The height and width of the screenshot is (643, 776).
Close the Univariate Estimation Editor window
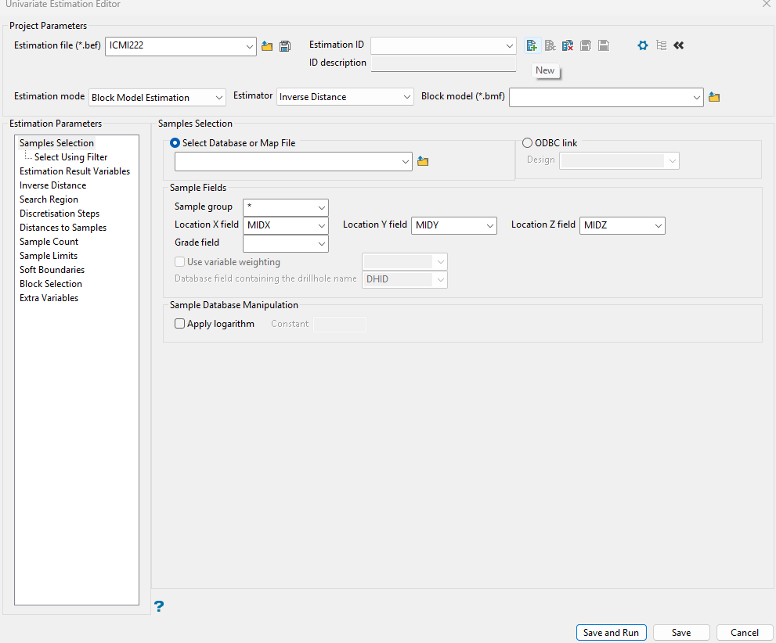(766, 4)
